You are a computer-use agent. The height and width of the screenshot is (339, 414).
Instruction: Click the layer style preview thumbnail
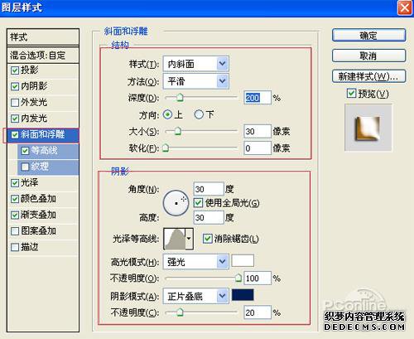pos(368,128)
